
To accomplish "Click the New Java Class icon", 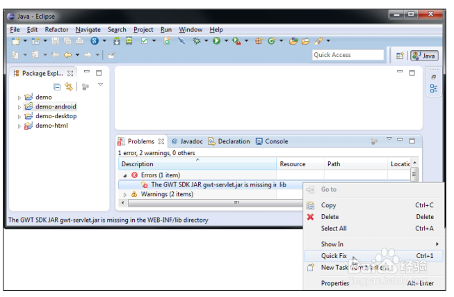I will click(271, 41).
